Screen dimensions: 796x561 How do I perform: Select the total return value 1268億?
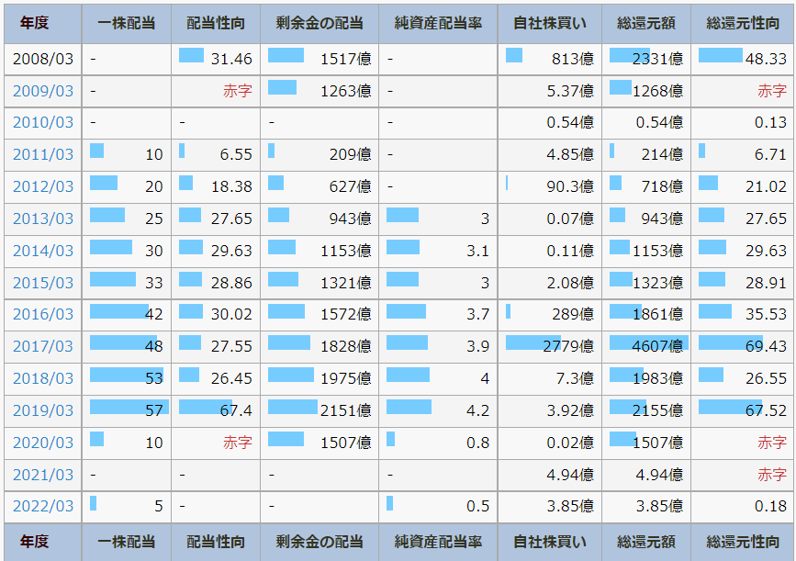(x=657, y=91)
